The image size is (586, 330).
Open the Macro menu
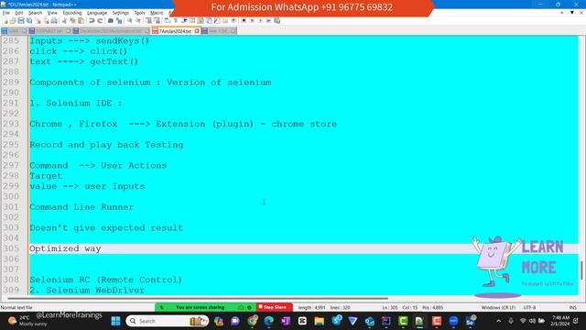[157, 13]
